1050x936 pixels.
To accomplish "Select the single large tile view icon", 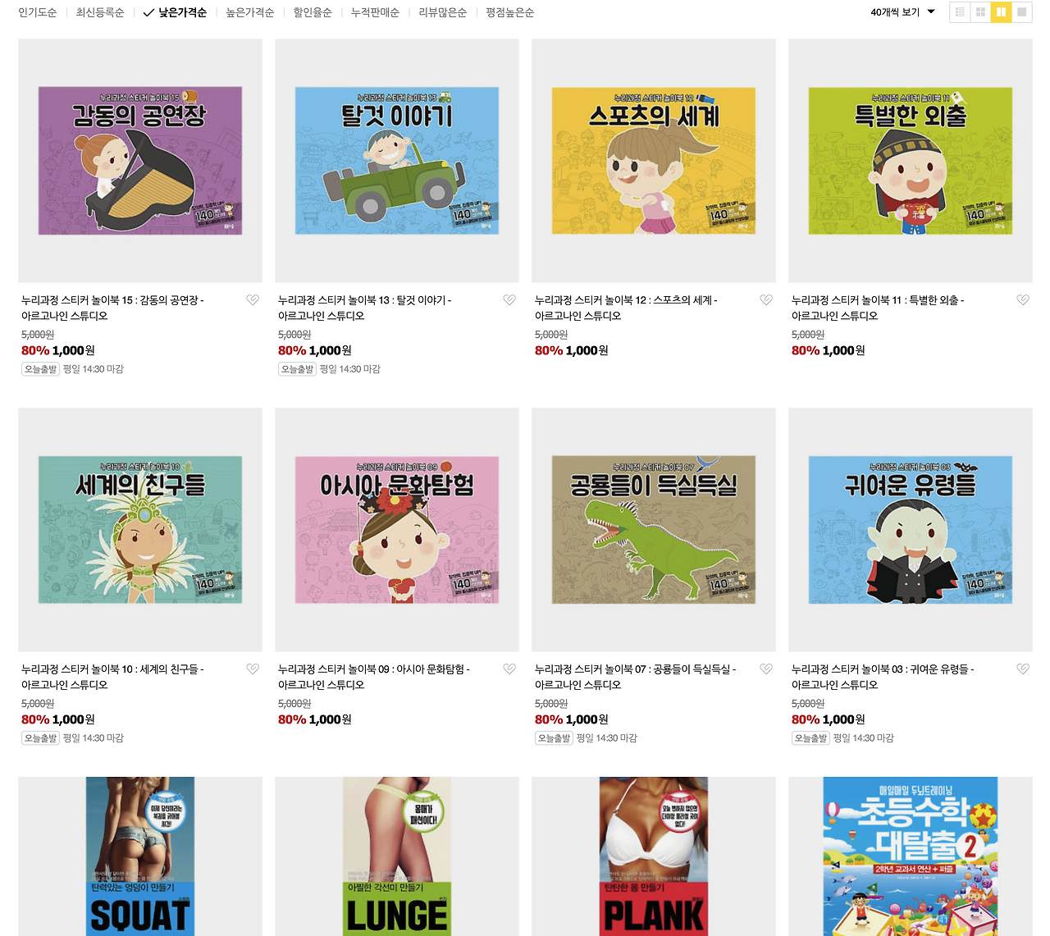I will (x=1021, y=12).
